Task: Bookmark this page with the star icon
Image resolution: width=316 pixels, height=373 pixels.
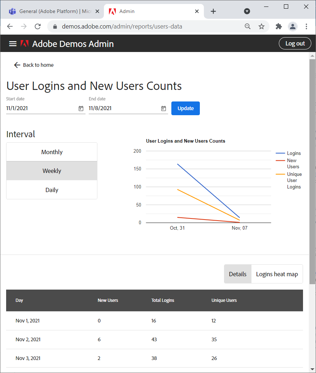Action: 262,26
